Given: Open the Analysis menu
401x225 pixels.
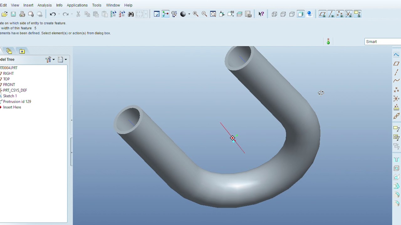Looking at the screenshot, I should [x=44, y=5].
